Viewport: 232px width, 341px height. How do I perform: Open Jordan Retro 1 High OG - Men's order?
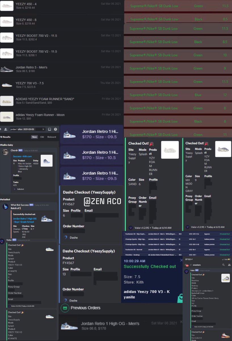click(121, 326)
